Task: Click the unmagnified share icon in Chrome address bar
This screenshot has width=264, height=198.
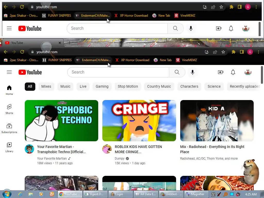Action: click(215, 52)
